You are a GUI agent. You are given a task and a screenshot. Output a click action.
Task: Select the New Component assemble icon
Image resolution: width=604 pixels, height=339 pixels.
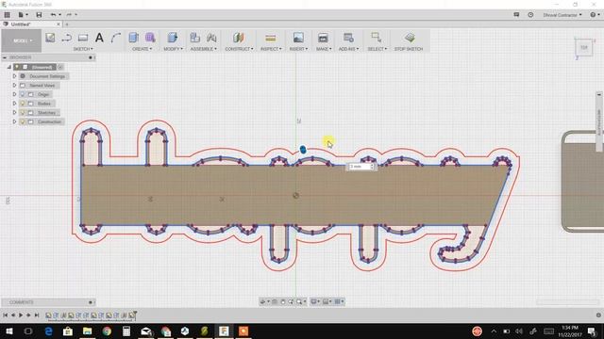point(195,38)
